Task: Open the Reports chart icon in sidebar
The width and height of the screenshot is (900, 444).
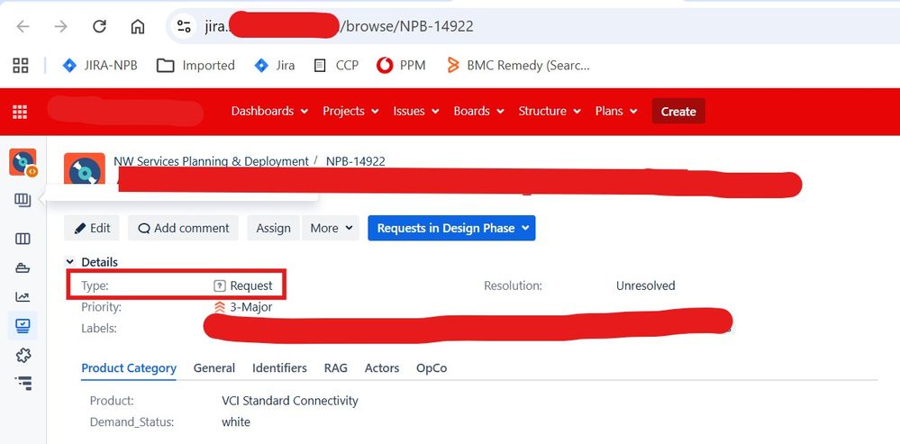Action: click(23, 297)
